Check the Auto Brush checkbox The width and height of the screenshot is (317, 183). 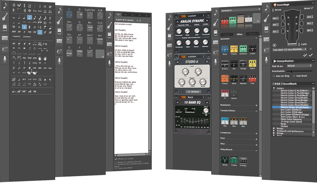293,76
